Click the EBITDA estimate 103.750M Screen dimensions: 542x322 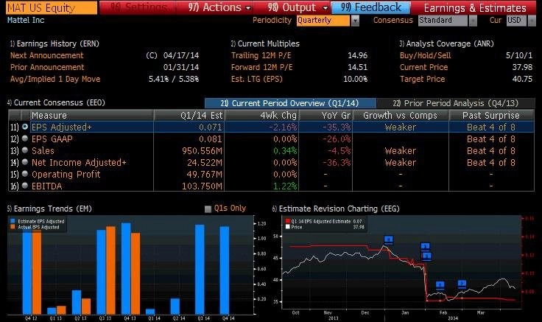(x=203, y=186)
